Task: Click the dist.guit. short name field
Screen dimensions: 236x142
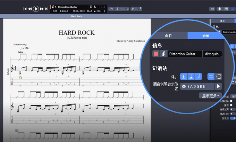Action: [x=212, y=54]
